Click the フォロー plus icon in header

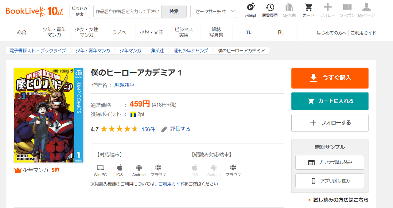tap(328, 8)
